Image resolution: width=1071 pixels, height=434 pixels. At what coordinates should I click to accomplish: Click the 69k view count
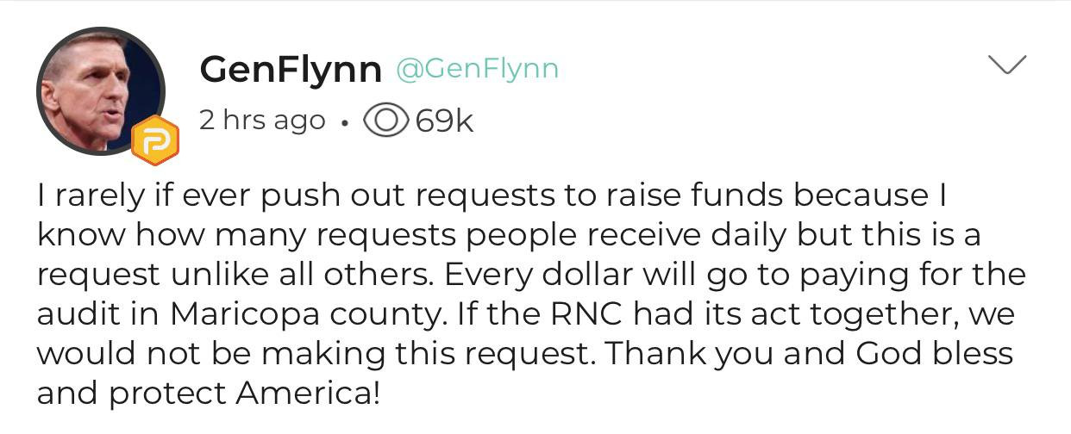tap(444, 121)
